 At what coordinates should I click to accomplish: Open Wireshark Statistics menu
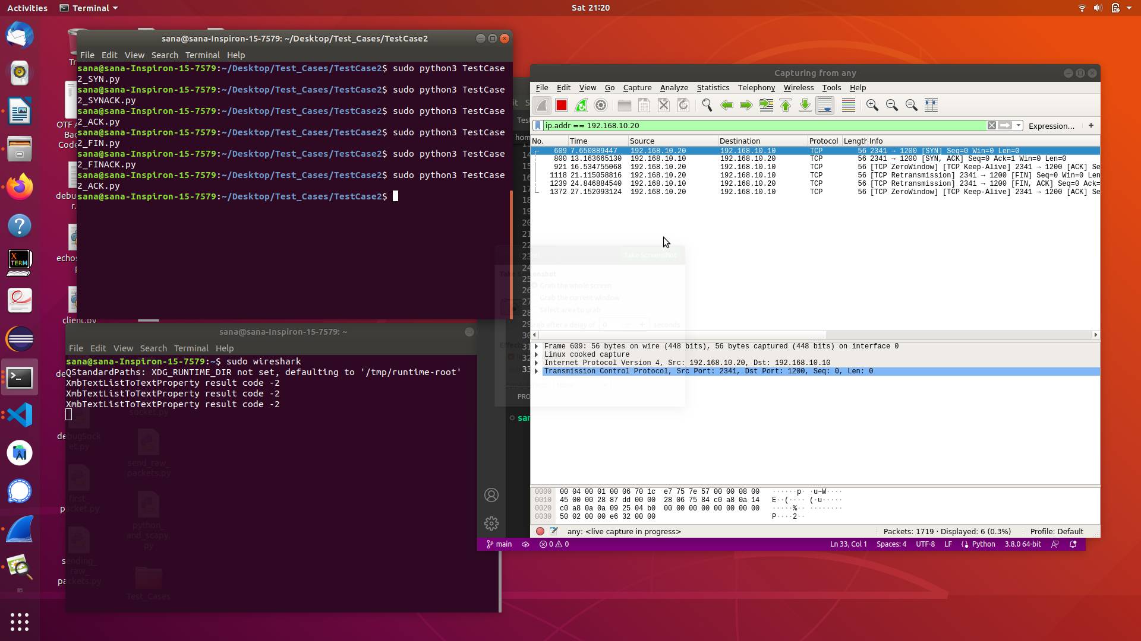(x=713, y=87)
